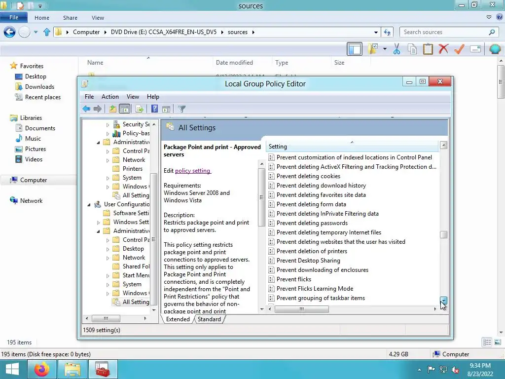Click the blue File button in Explorer
505x379 pixels.
click(13, 17)
